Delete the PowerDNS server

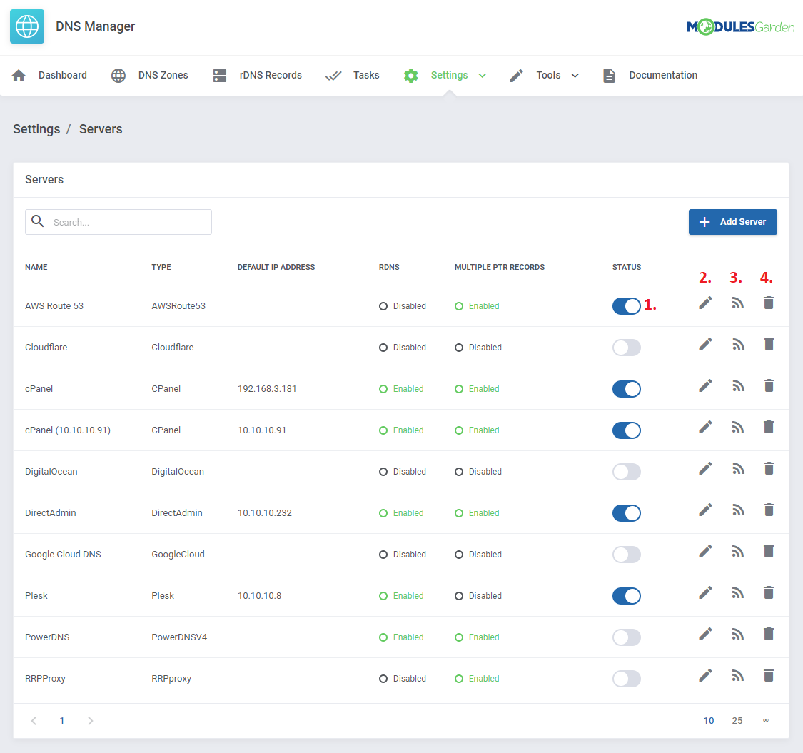769,635
